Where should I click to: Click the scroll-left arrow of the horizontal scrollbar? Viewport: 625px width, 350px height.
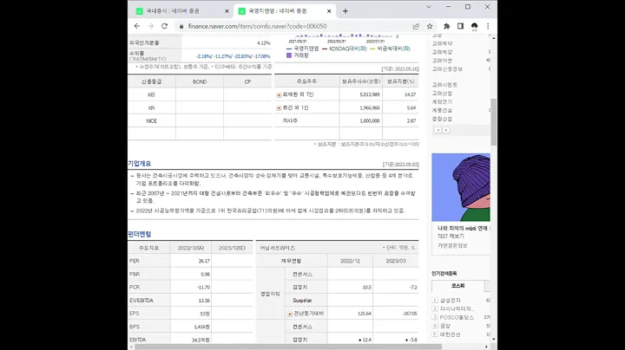(131, 347)
